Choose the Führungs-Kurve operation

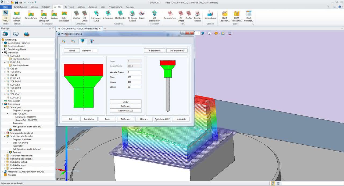pyautogui.click(x=96, y=16)
